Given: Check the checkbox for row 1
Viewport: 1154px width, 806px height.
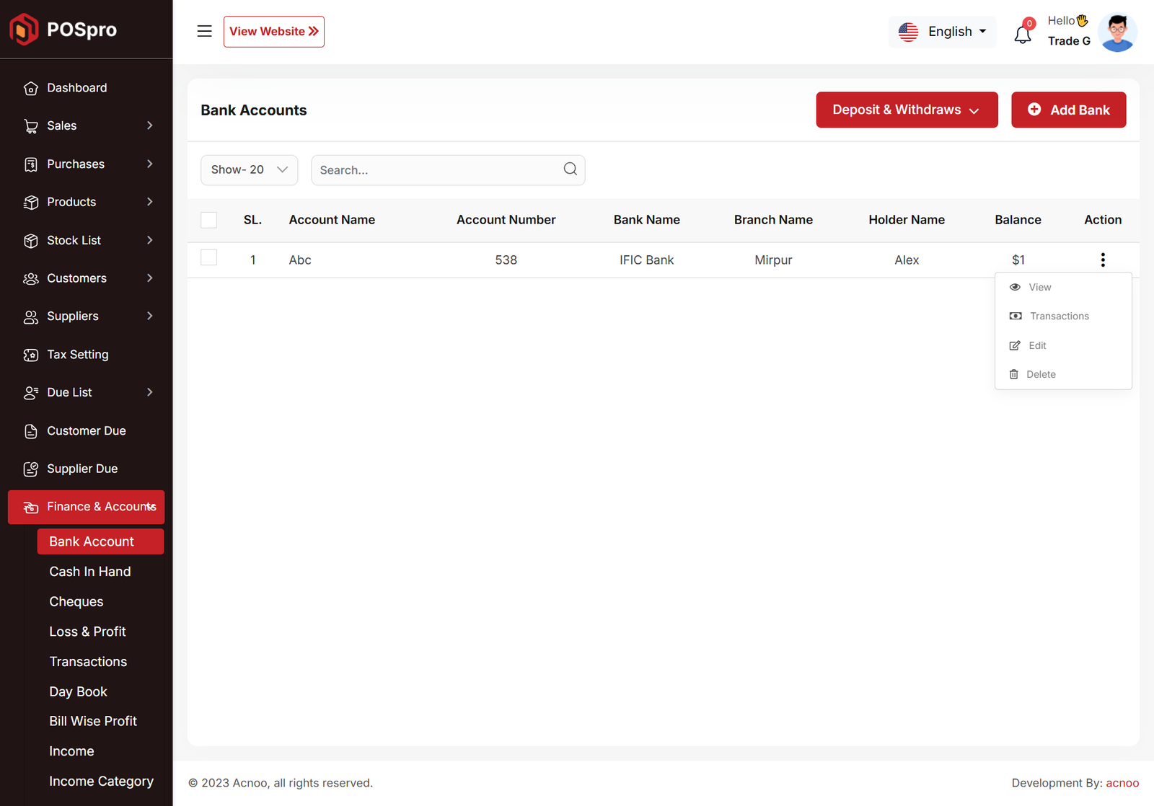Looking at the screenshot, I should click(x=209, y=258).
